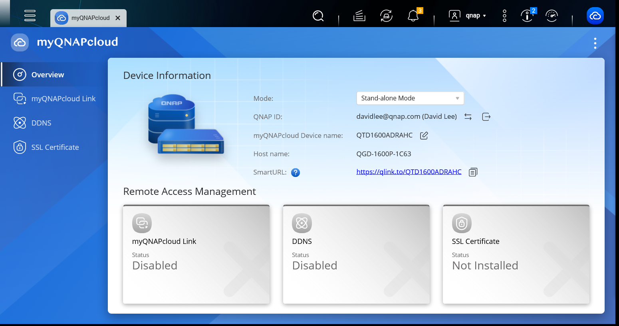Image resolution: width=619 pixels, height=326 pixels.
Task: Open the myQNAPcloud Link status card
Action: (x=196, y=254)
